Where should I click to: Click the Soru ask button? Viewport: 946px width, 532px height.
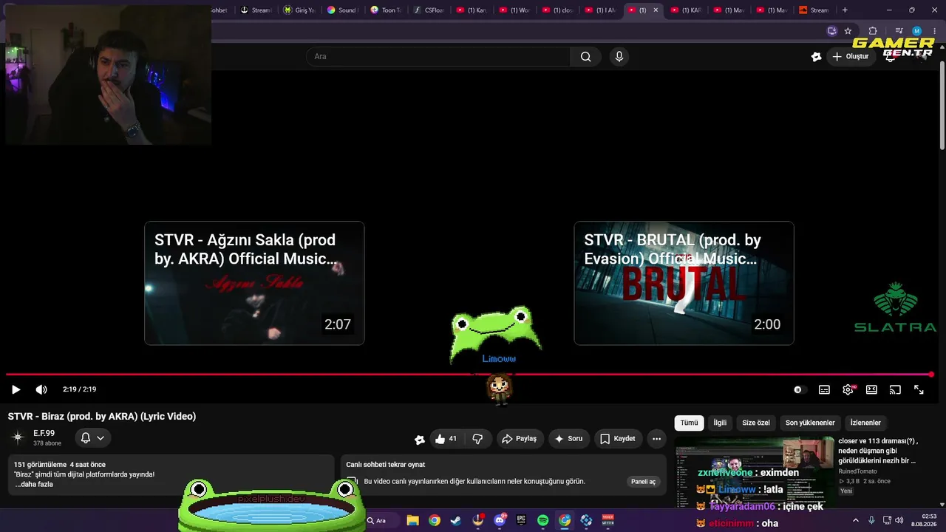click(x=568, y=439)
